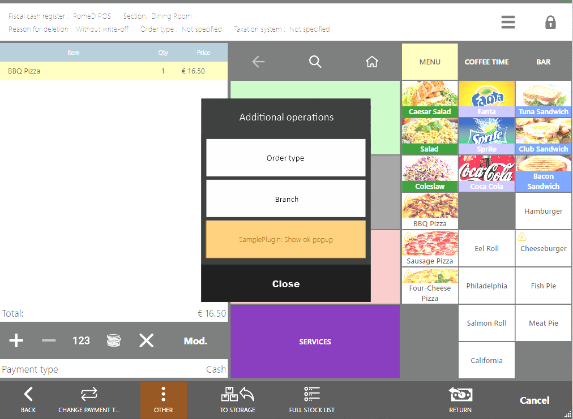Choose Order type in Additional operations
573x419 pixels.
pos(285,158)
